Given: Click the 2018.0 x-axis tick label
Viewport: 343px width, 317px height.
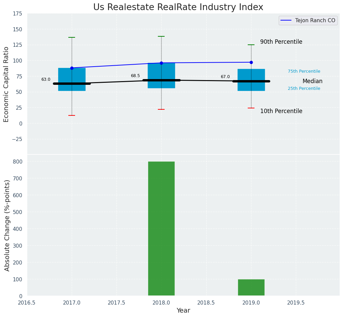Looking at the screenshot, I should pos(161,303).
